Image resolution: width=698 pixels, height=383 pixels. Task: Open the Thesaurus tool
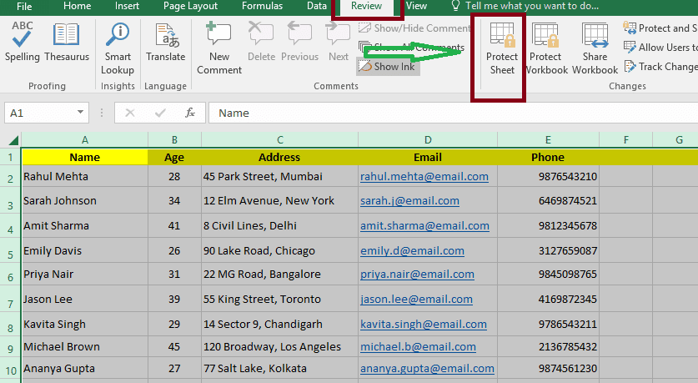coord(67,43)
